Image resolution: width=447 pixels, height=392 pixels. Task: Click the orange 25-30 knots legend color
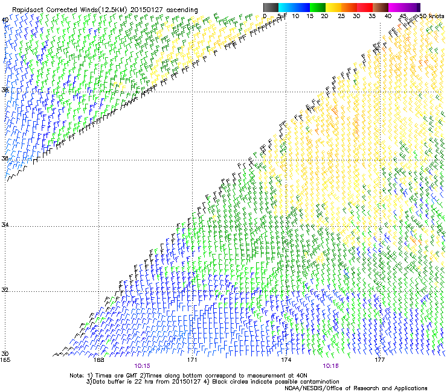click(x=349, y=7)
